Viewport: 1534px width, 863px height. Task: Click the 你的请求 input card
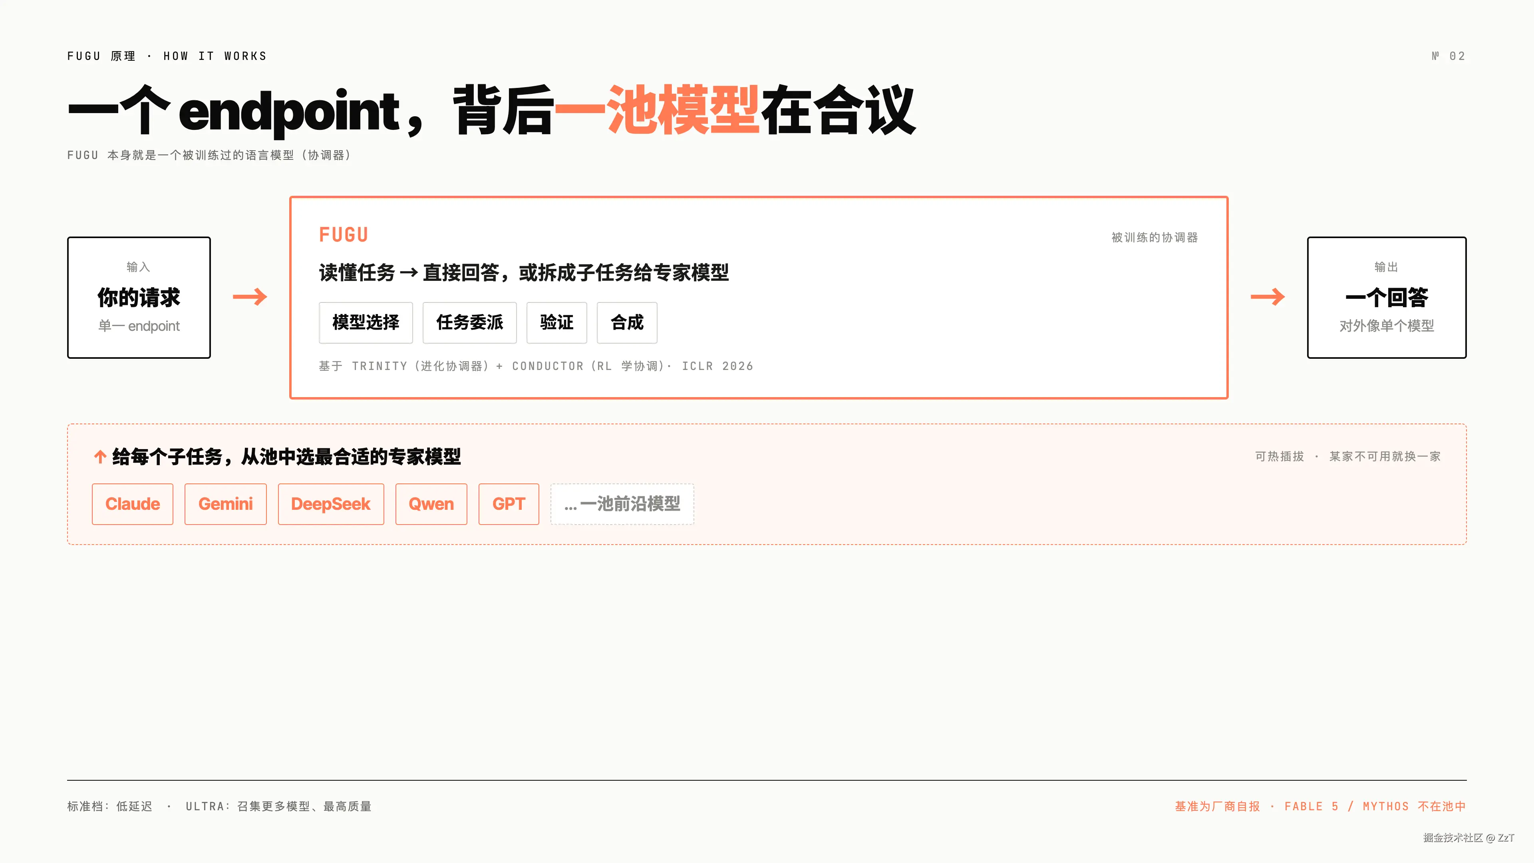pyautogui.click(x=139, y=297)
